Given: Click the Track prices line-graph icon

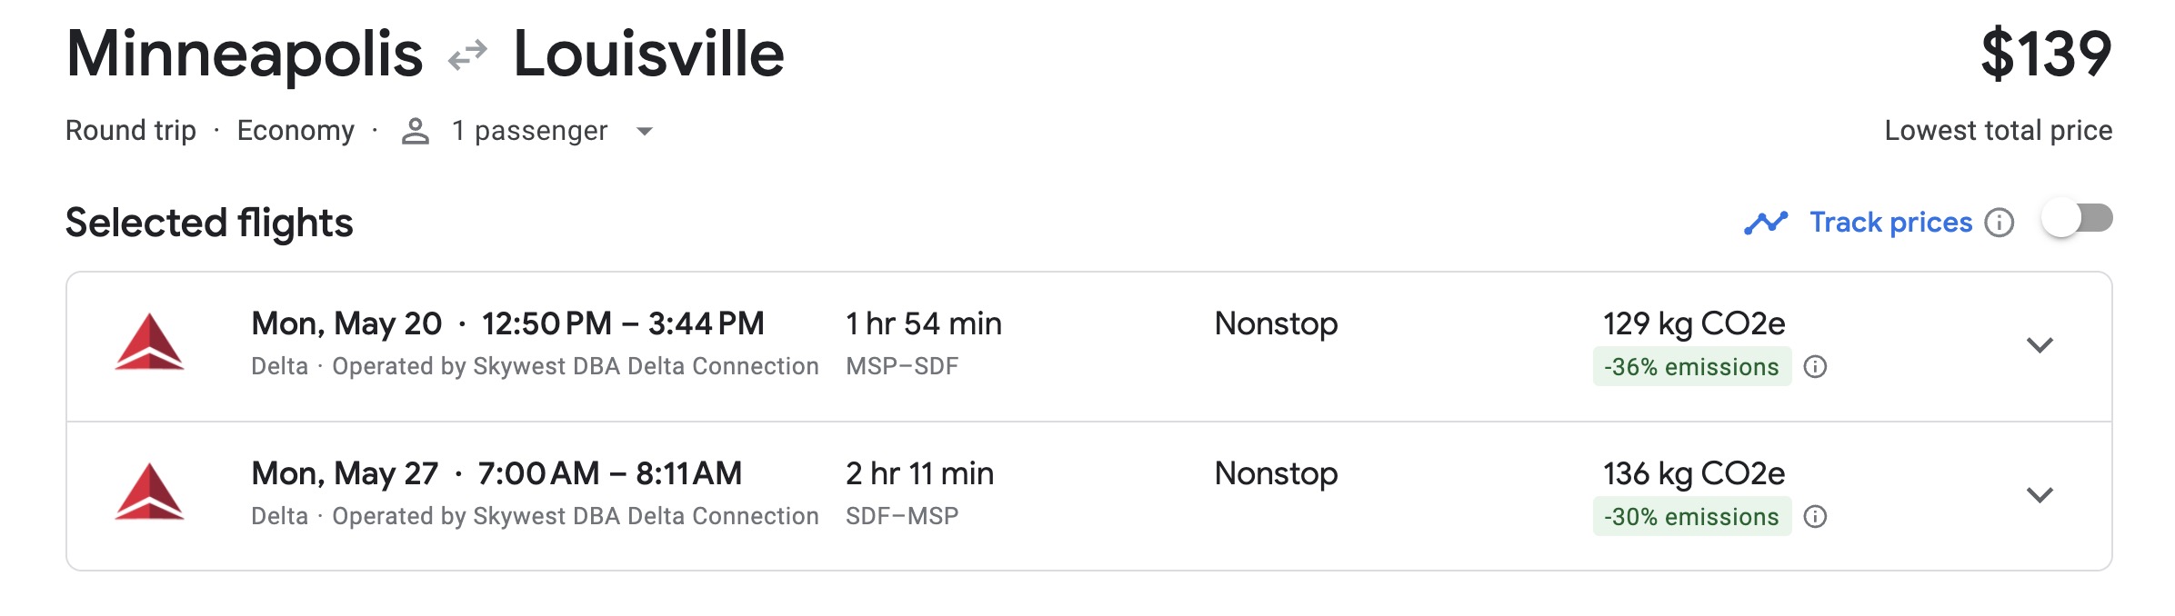Looking at the screenshot, I should pos(1765,221).
